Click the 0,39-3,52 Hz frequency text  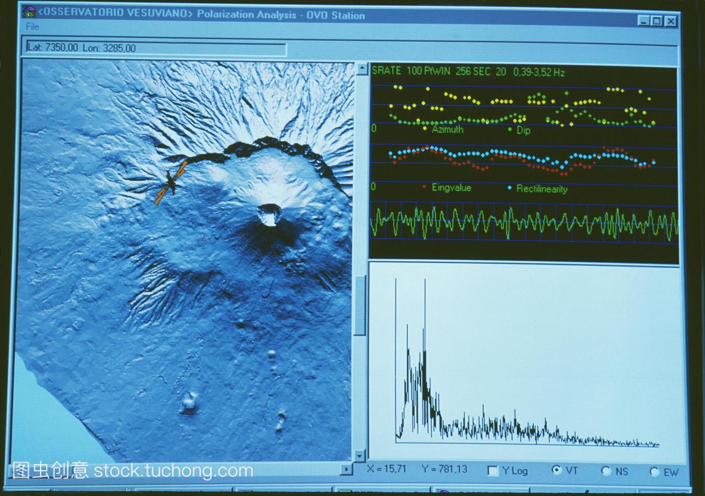(x=539, y=72)
